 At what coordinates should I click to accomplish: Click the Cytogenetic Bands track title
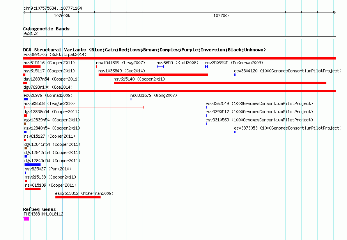pyautogui.click(x=46, y=29)
